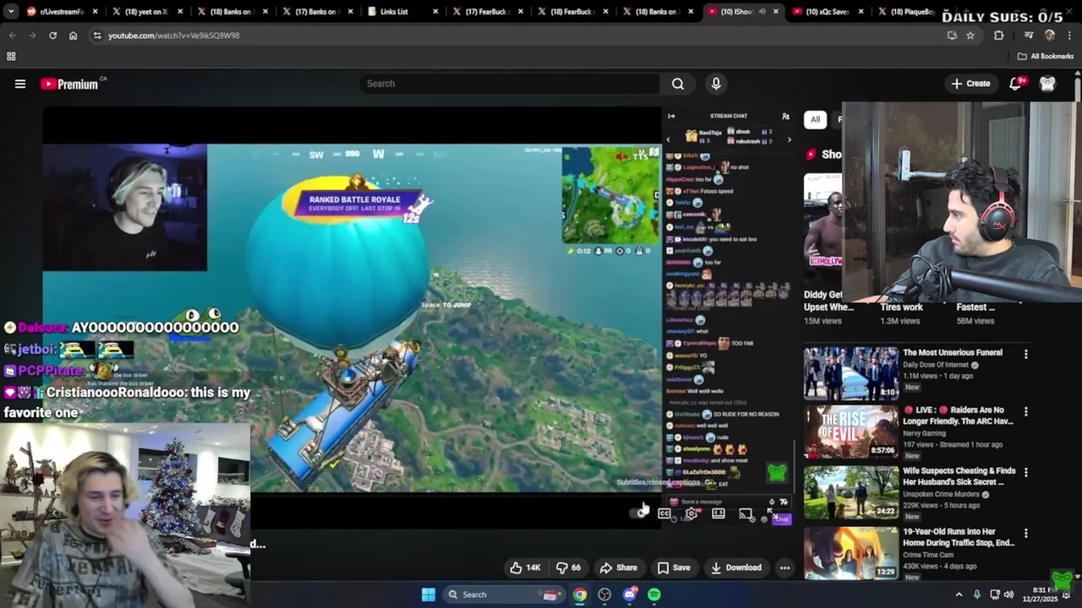Open Wife Suspects Cheating video title
1082x608 pixels.
pos(959,476)
